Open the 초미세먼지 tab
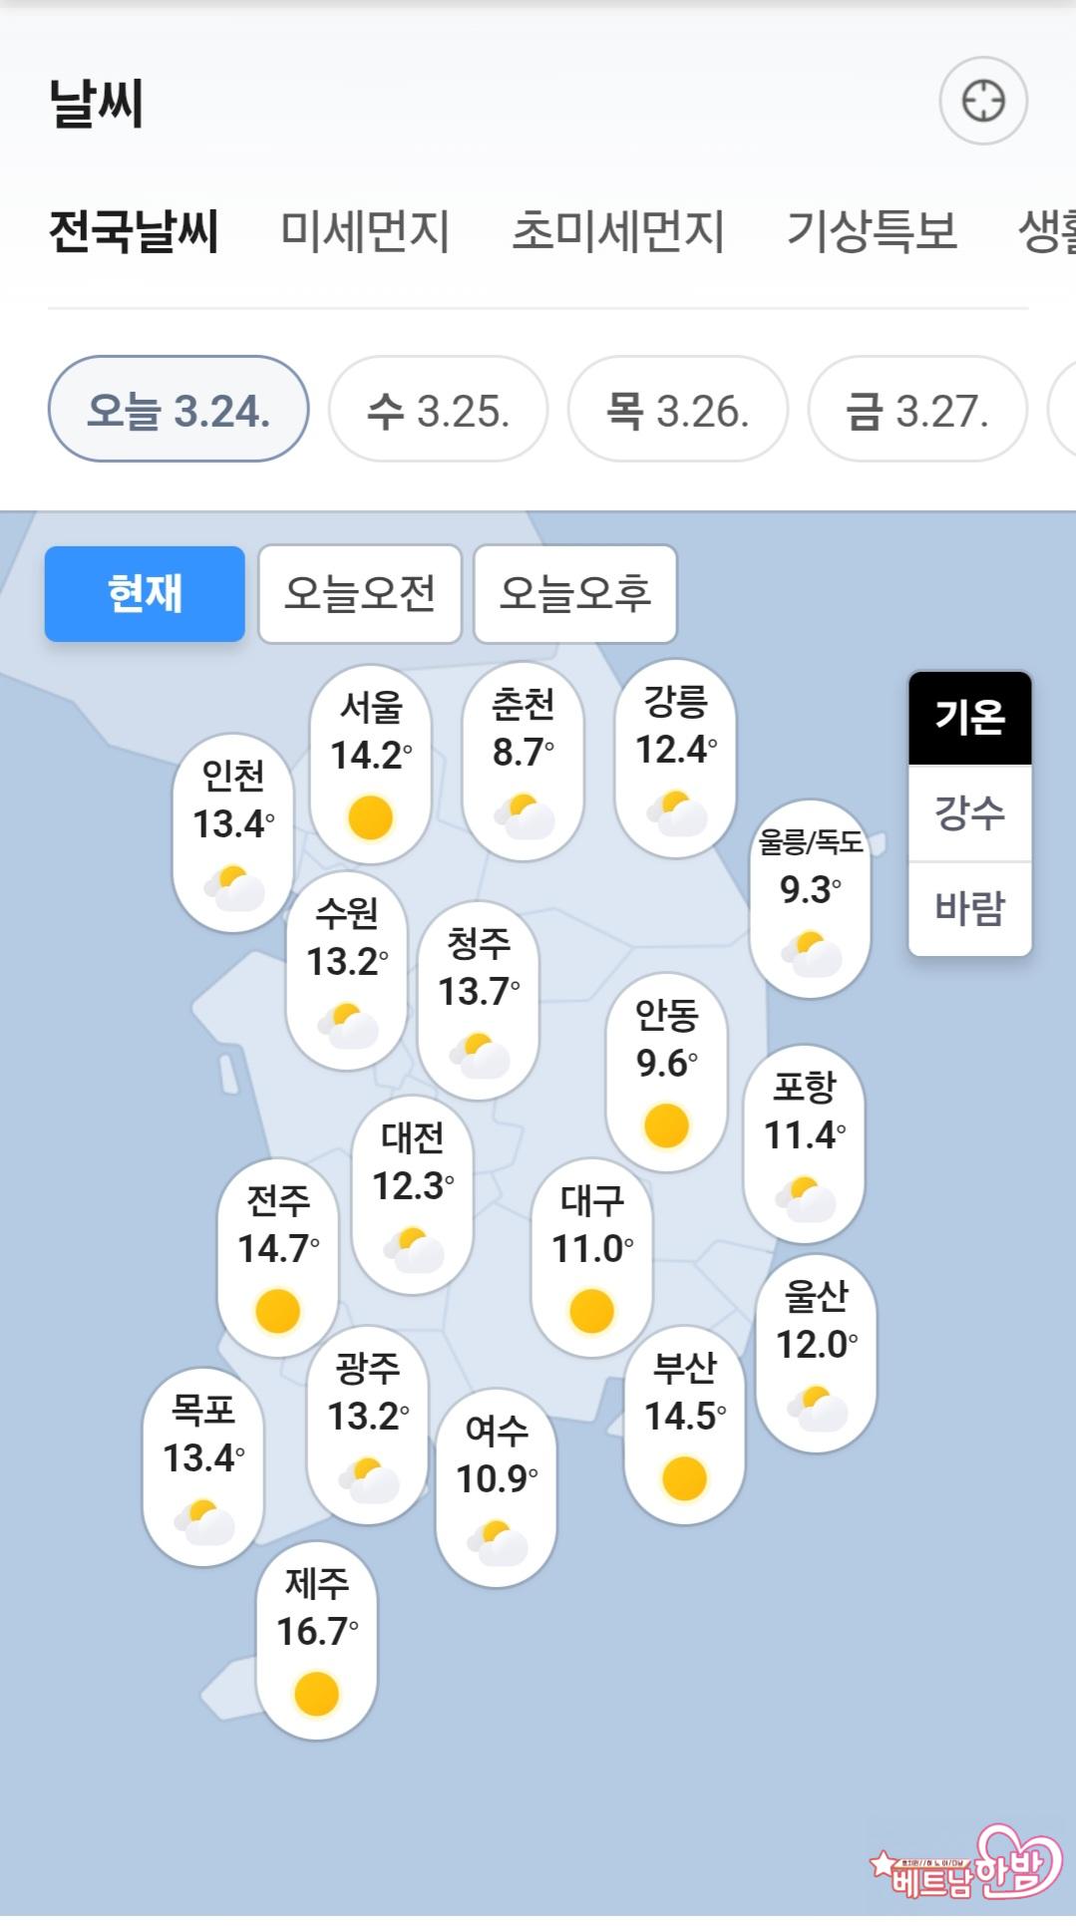The height and width of the screenshot is (1926, 1076). [x=617, y=230]
